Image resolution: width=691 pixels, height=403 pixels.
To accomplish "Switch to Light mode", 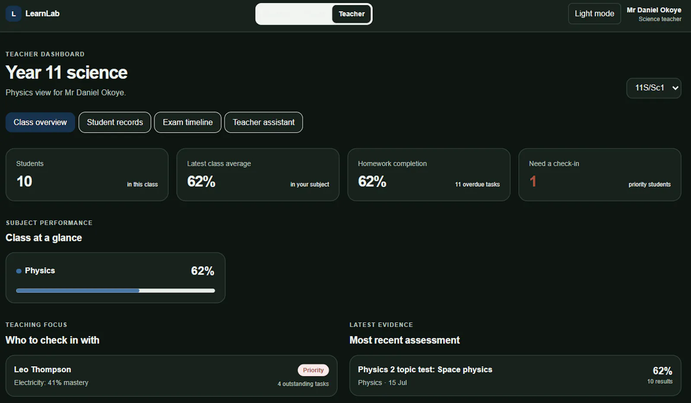I will point(594,14).
